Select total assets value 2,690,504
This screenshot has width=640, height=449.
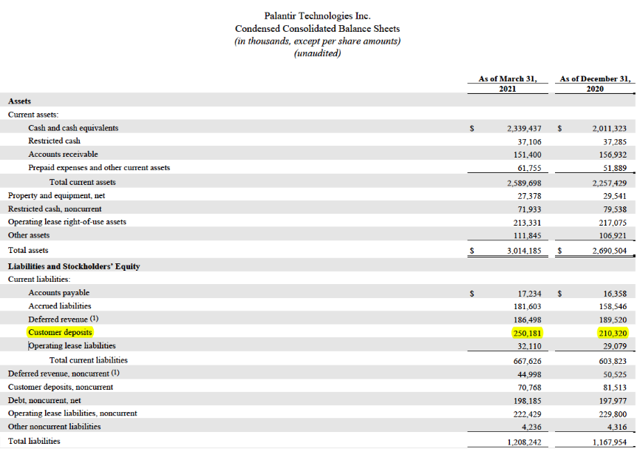coord(610,251)
